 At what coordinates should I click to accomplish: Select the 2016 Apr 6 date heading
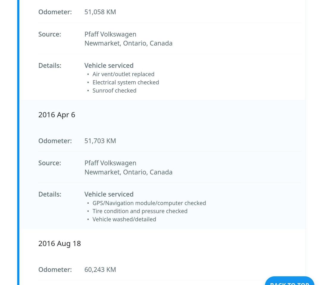pyautogui.click(x=57, y=115)
